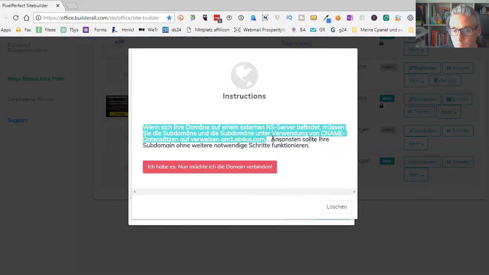
Task: Open the black shield extension icon
Action: point(205,18)
